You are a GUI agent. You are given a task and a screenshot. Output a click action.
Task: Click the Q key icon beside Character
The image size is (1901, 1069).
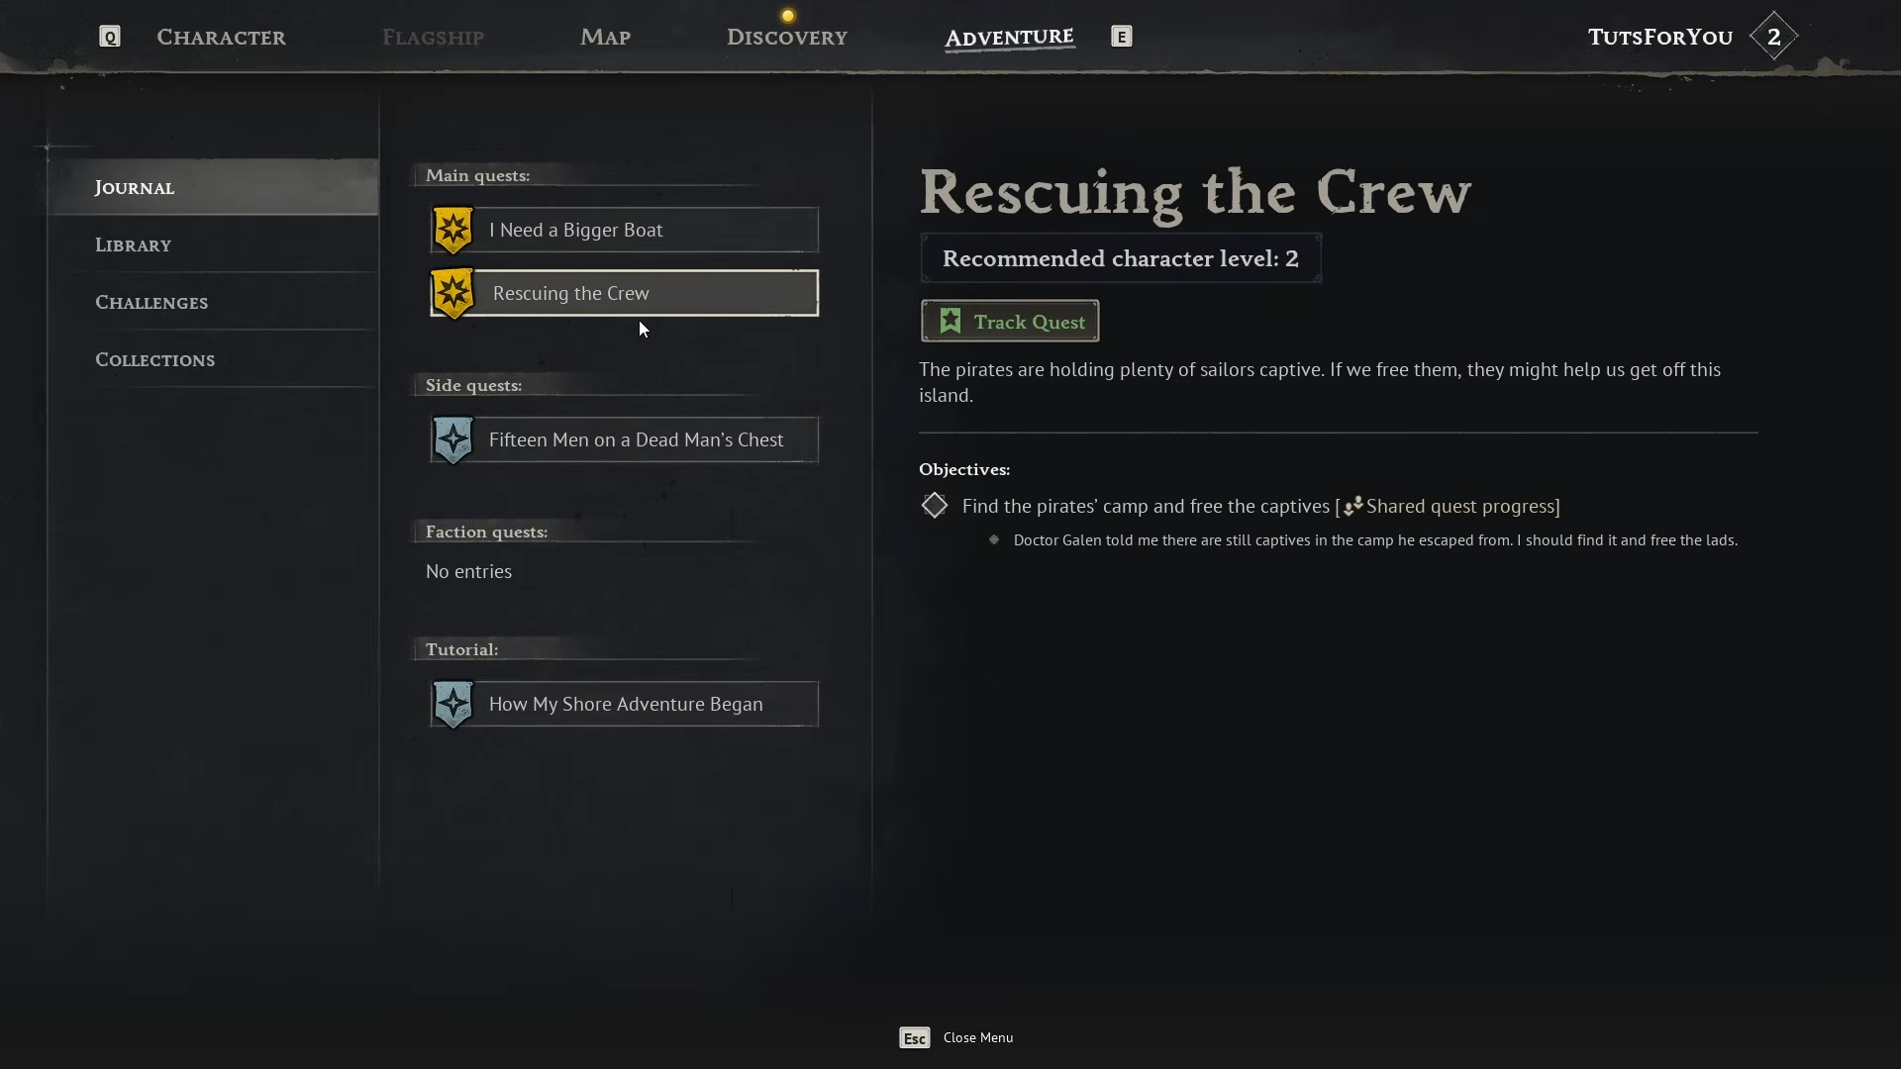point(110,37)
